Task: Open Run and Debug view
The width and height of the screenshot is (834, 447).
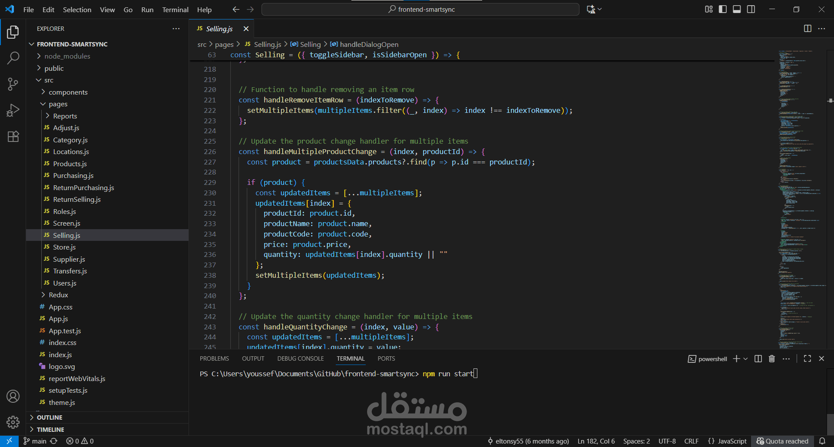Action: pos(13,111)
